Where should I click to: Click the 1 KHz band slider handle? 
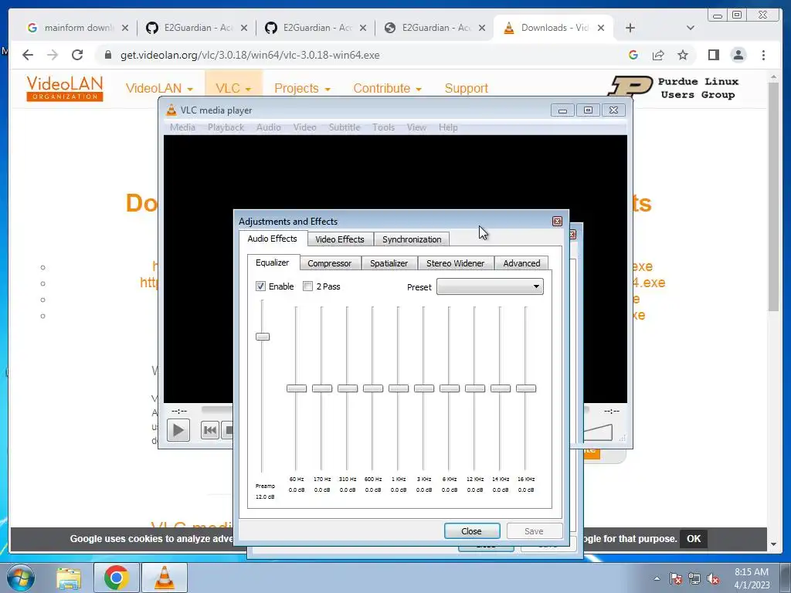[x=399, y=388]
